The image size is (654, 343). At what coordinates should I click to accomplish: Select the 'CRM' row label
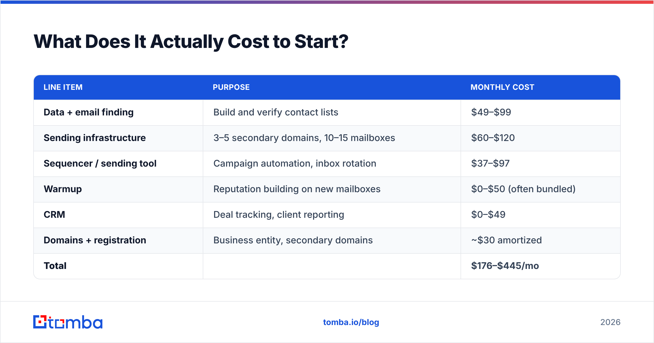click(54, 215)
